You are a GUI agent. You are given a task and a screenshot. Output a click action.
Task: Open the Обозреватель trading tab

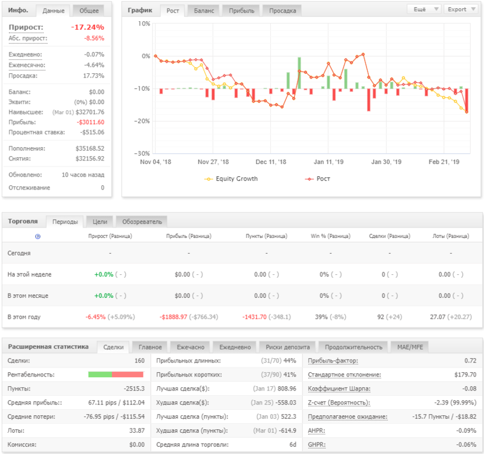coord(142,222)
